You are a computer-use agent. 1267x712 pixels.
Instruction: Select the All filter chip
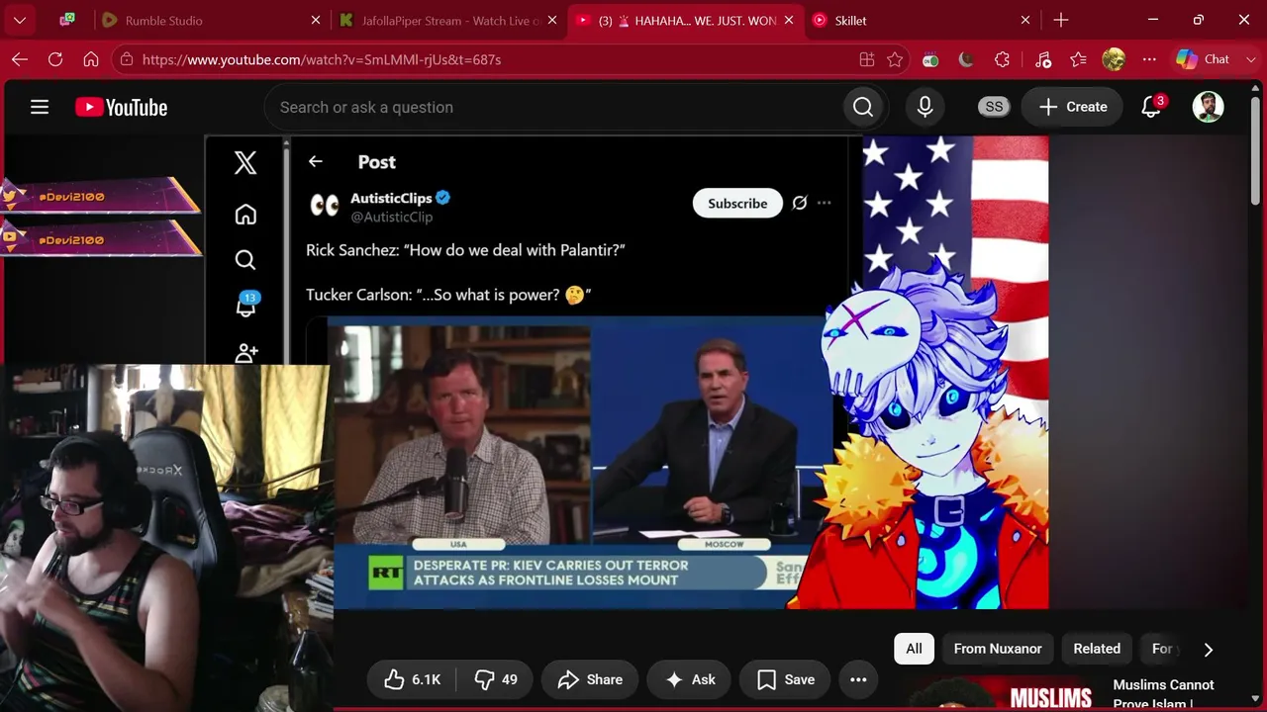(914, 649)
